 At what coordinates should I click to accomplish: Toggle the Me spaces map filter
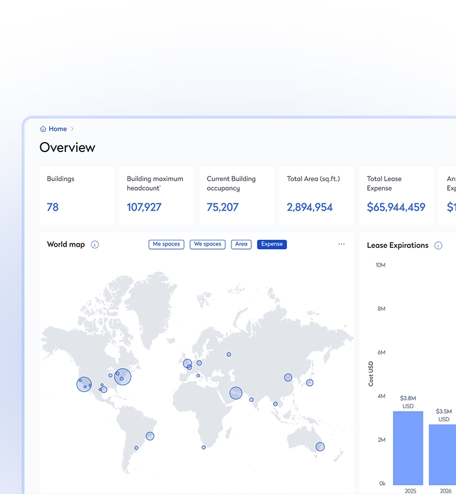pyautogui.click(x=167, y=244)
